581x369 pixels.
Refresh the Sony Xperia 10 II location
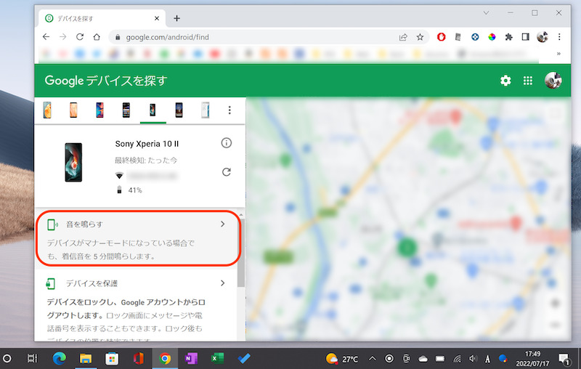226,172
